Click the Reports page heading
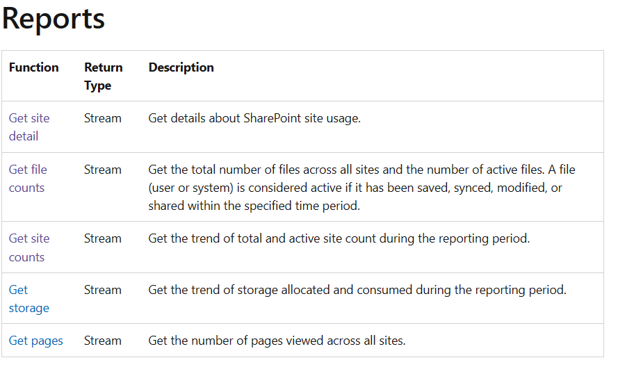This screenshot has height=367, width=618. (x=54, y=19)
